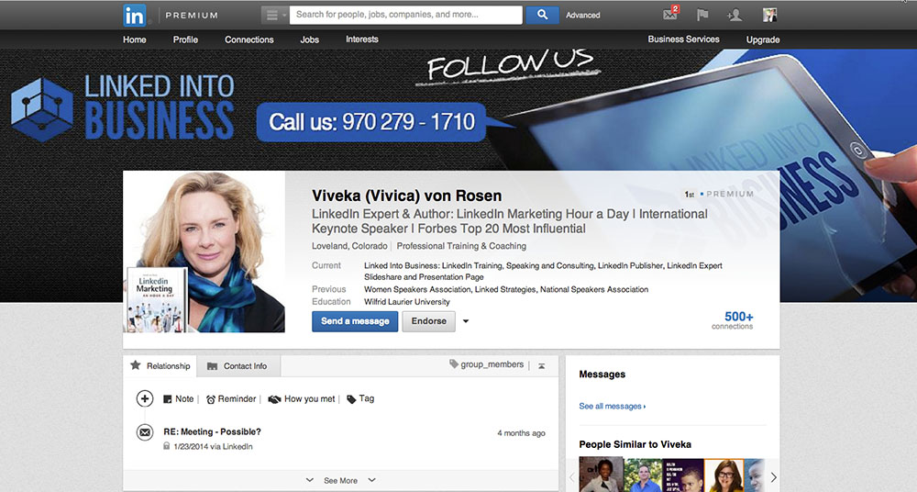Add a Tag to this contact
The image size is (917, 492).
[360, 399]
